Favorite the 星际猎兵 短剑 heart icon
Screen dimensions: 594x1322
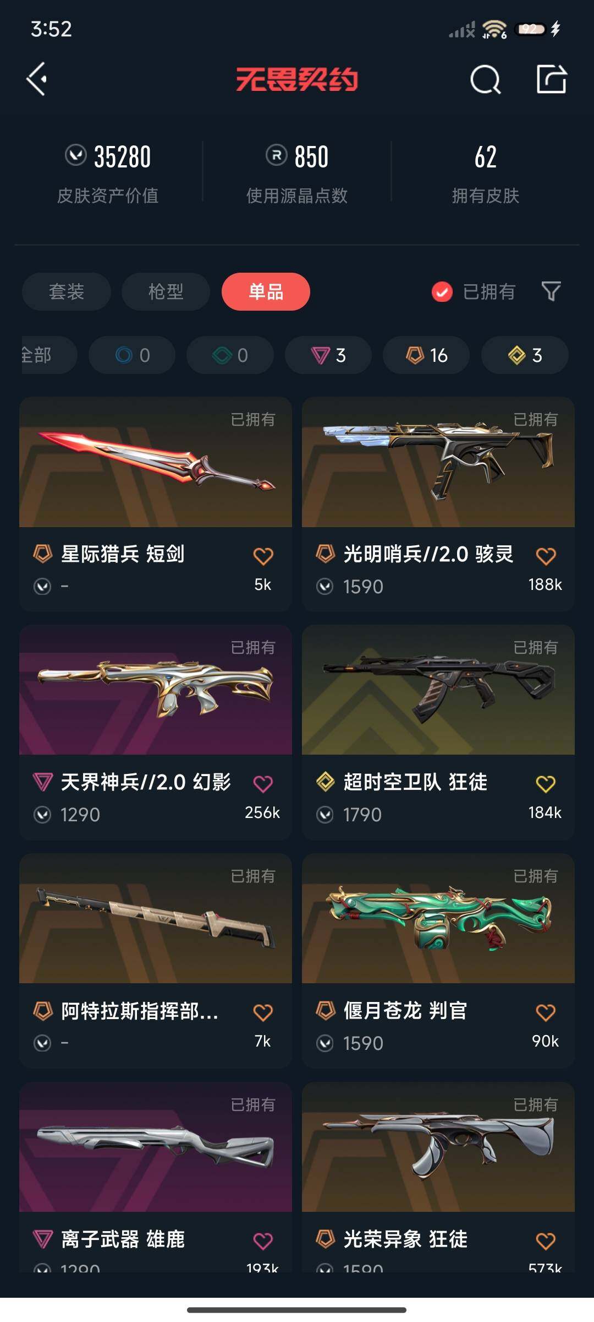(x=263, y=556)
